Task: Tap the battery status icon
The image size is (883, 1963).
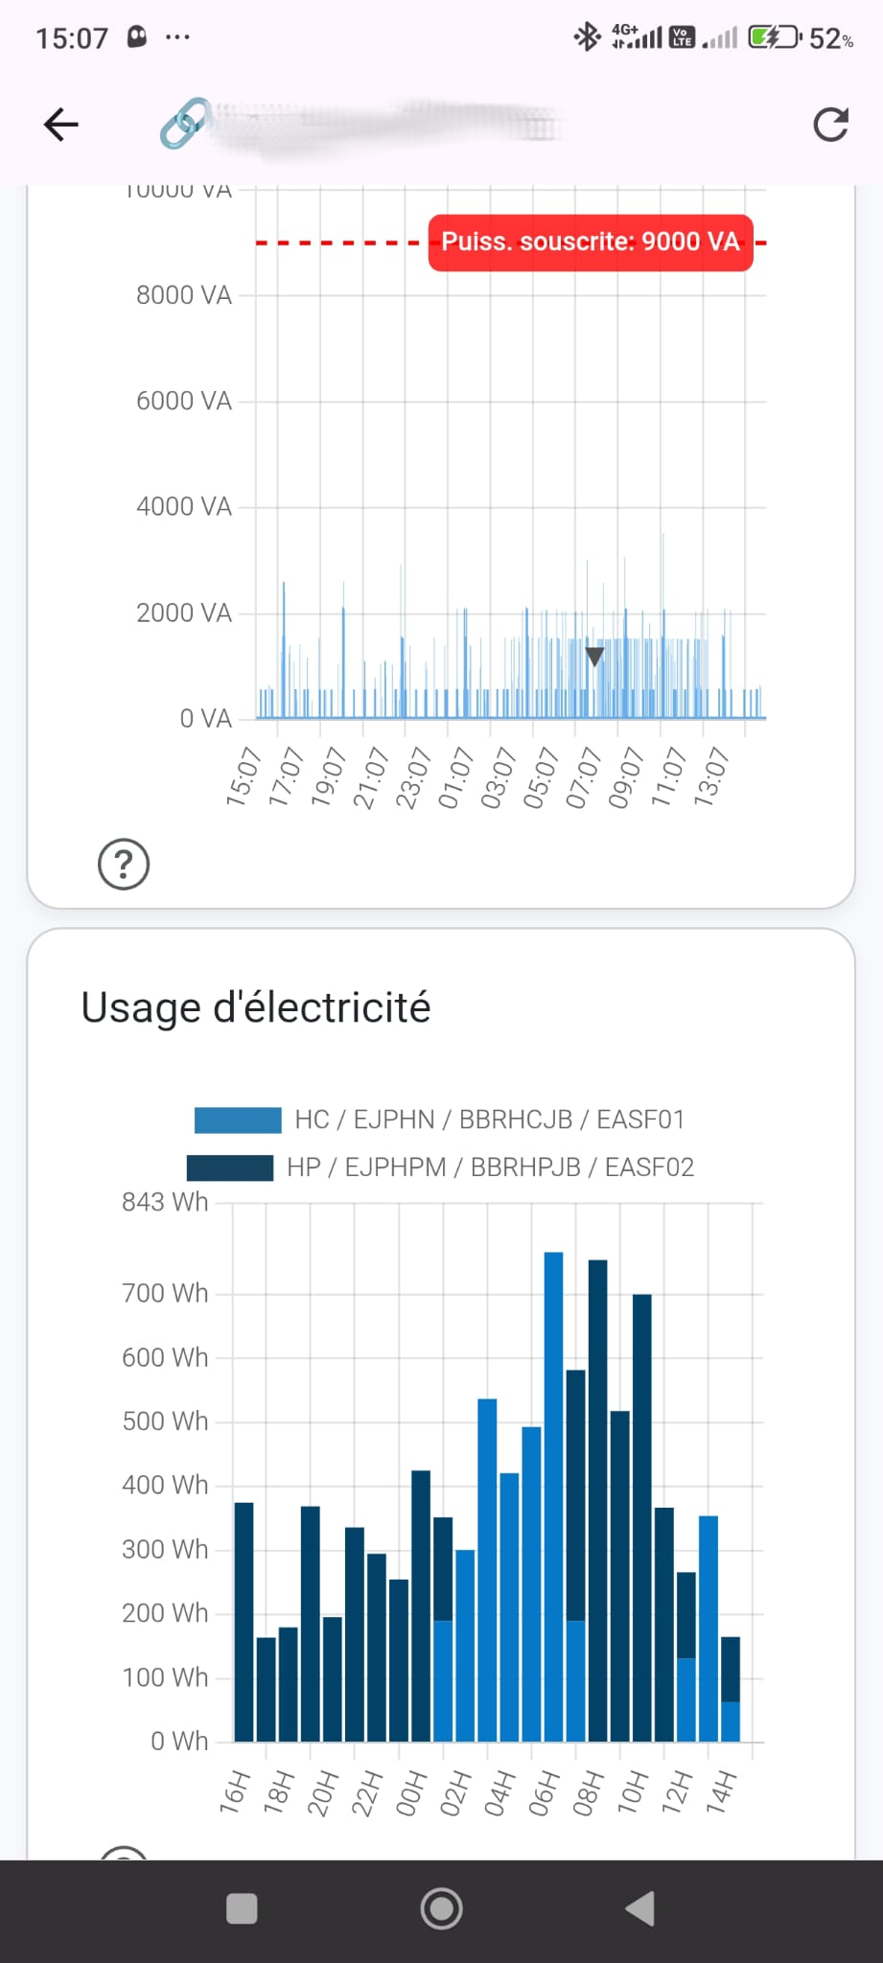Action: tap(773, 37)
